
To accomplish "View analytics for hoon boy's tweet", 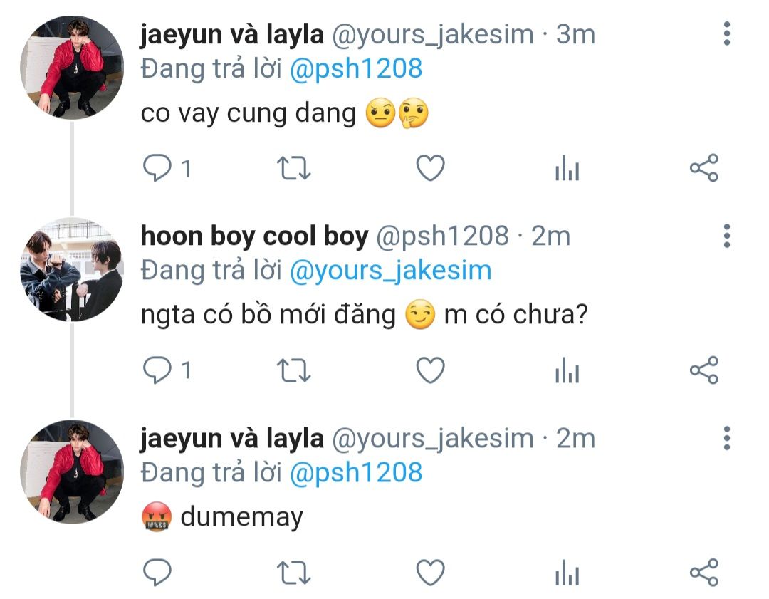I will click(x=567, y=370).
